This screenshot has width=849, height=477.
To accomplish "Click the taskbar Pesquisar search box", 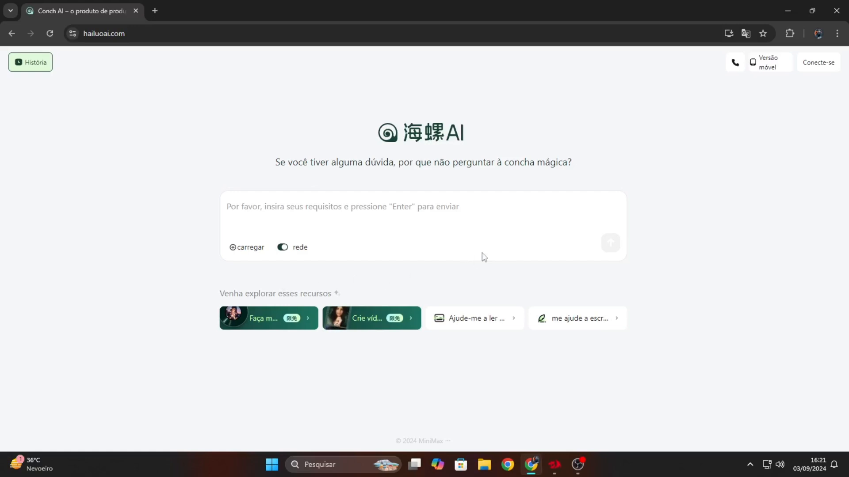I will click(x=343, y=464).
